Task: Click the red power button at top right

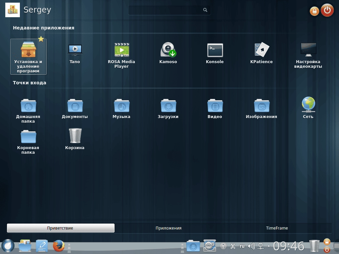Action: click(327, 10)
